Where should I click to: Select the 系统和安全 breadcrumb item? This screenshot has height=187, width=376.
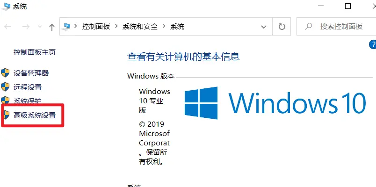140,26
